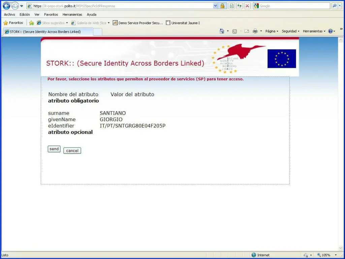
Task: Expand the zoom level dropdown arrow
Action: point(336,255)
